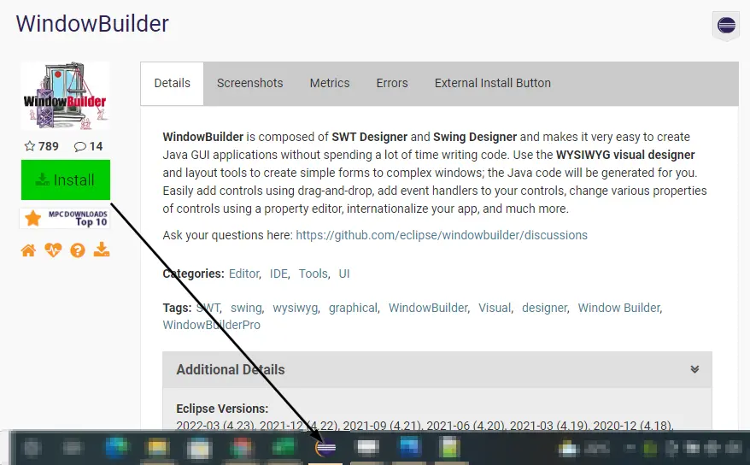This screenshot has height=465, width=750.
Task: Open the Eclipse icon in the taskbar
Action: pyautogui.click(x=325, y=448)
